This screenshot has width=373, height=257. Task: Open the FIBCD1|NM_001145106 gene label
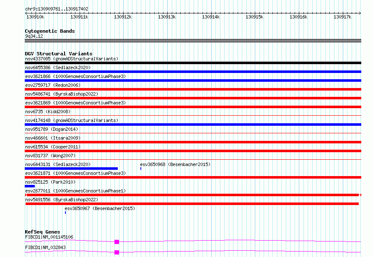click(x=49, y=237)
